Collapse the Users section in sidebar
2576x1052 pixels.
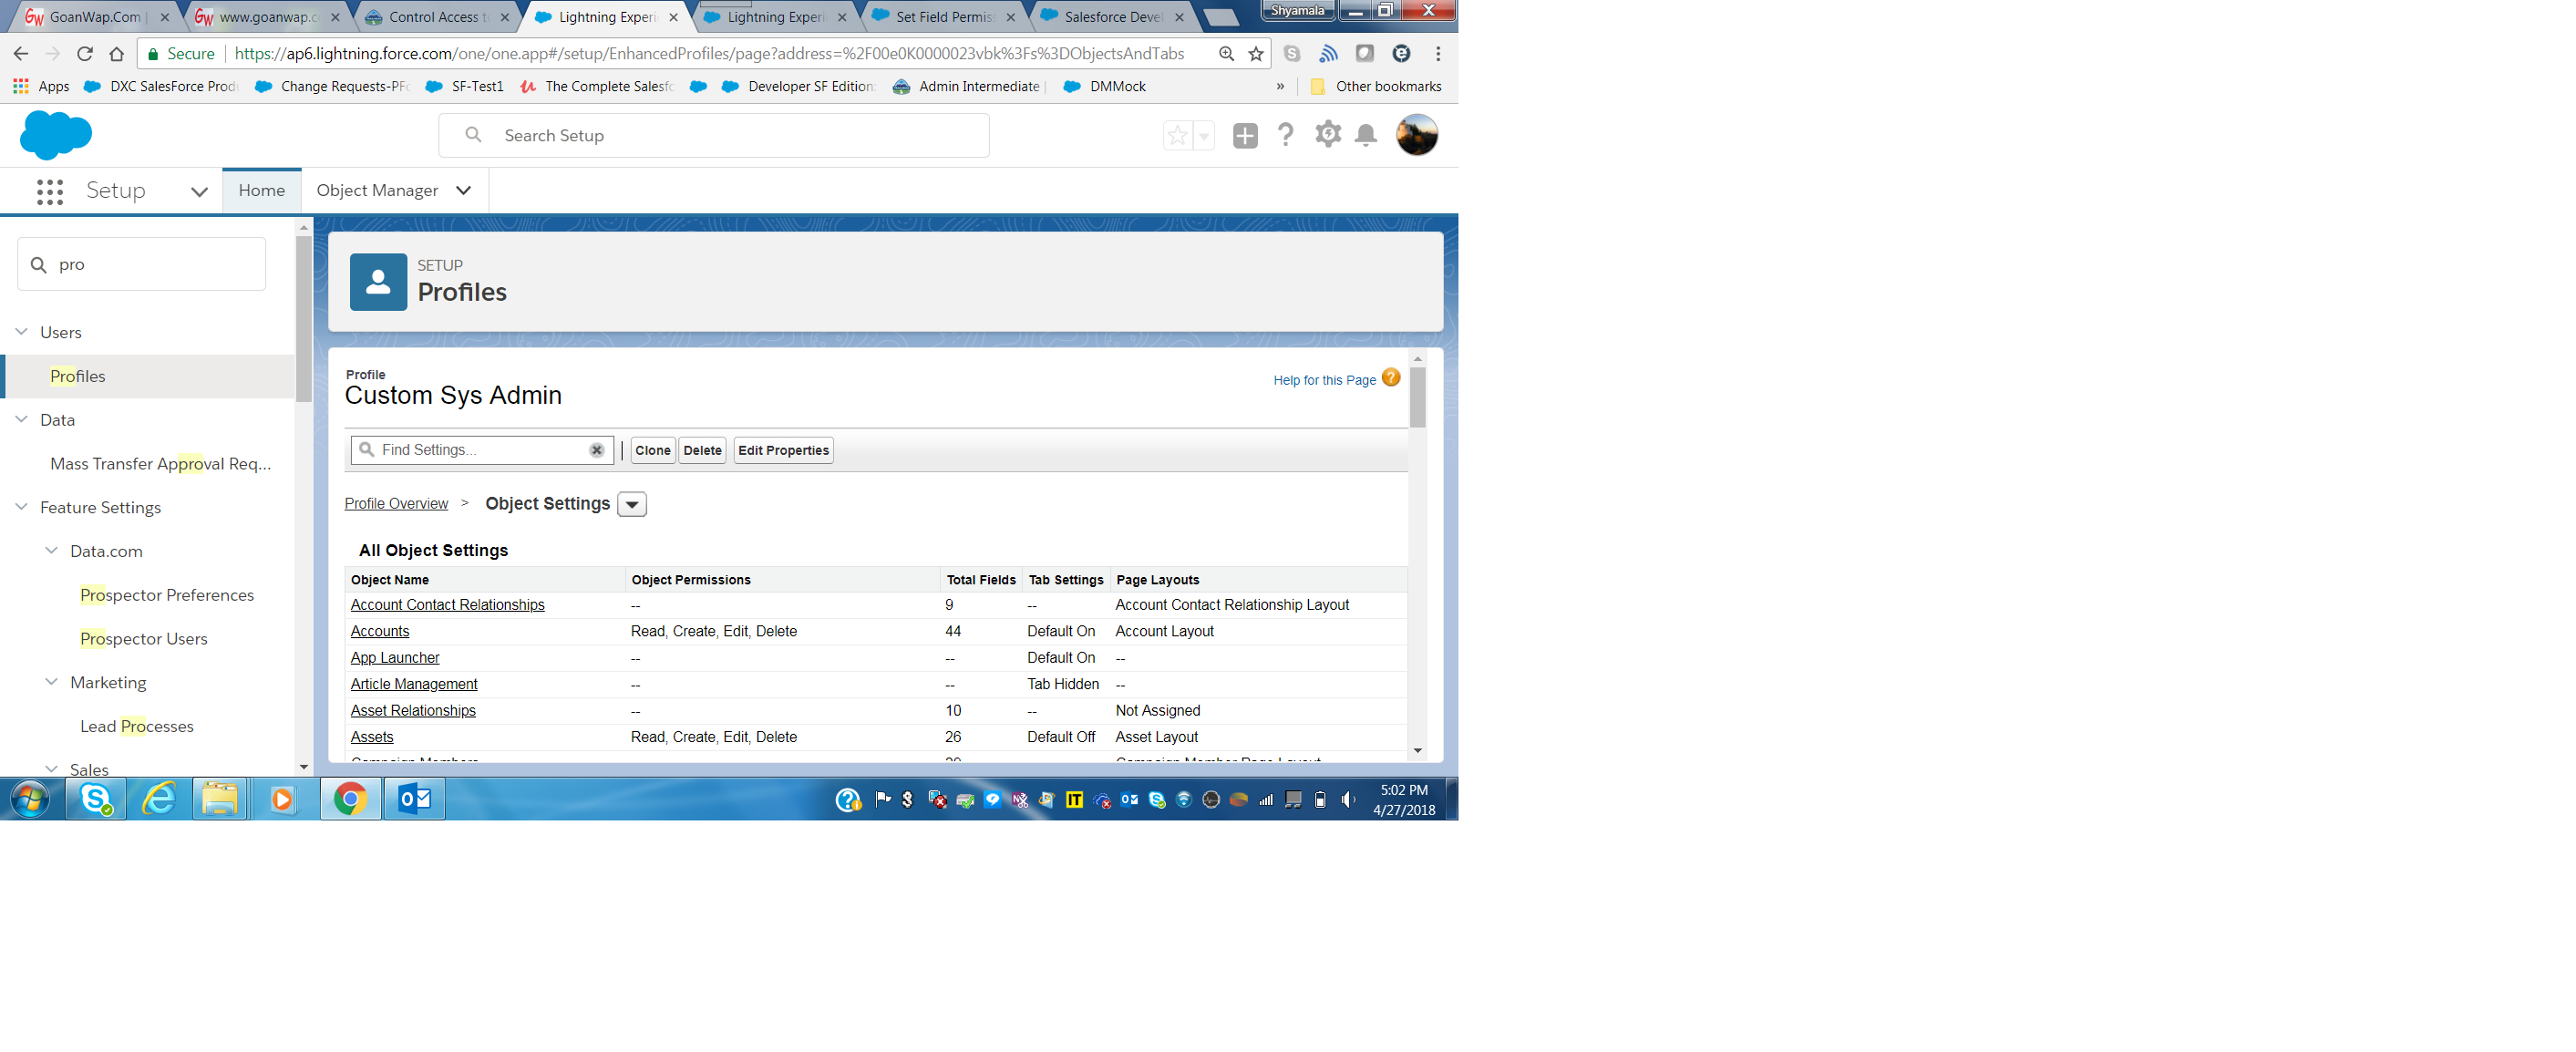[x=22, y=332]
